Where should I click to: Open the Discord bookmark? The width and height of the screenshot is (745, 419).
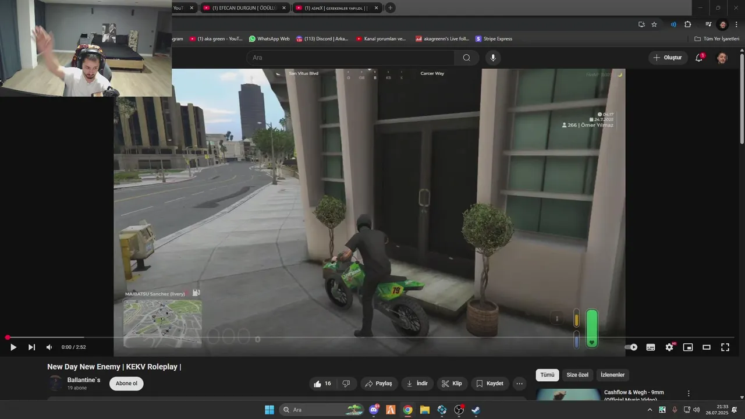pyautogui.click(x=322, y=39)
